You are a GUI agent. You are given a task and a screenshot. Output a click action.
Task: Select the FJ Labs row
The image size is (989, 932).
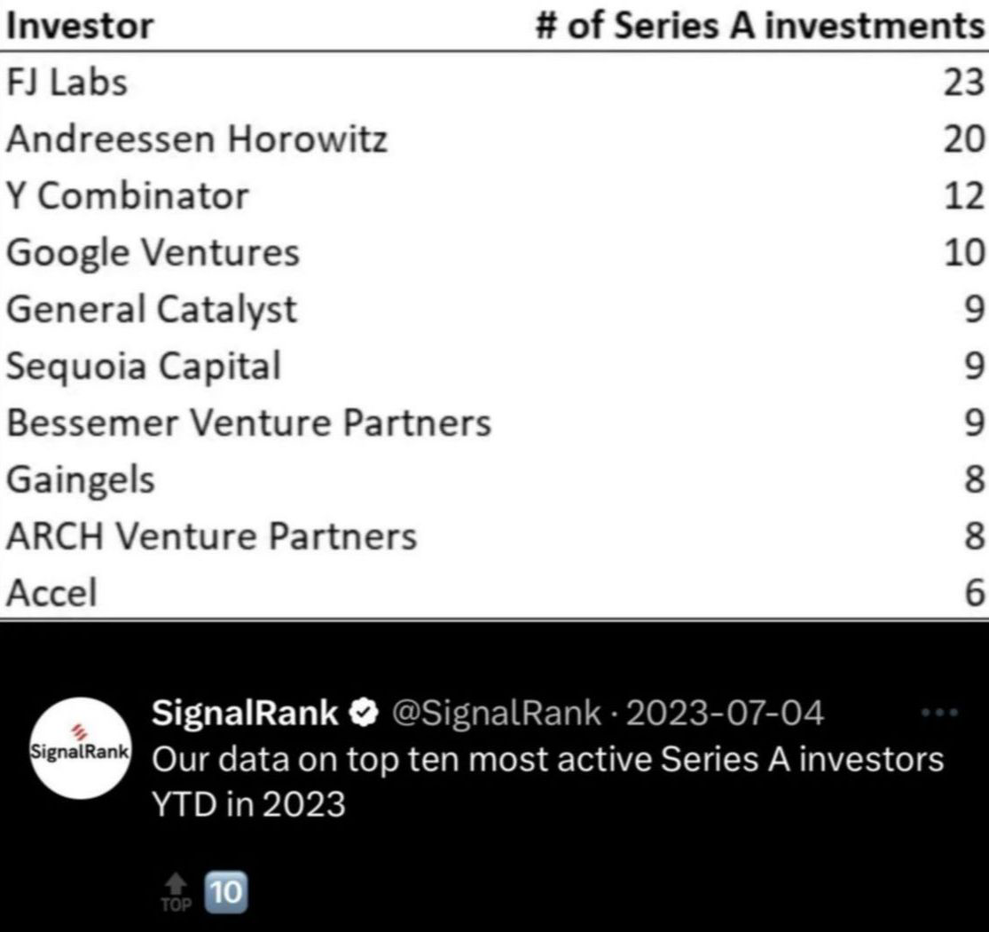[x=495, y=83]
